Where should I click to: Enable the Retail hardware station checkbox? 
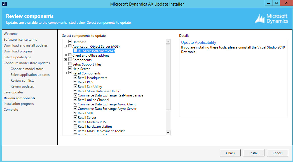75,126
